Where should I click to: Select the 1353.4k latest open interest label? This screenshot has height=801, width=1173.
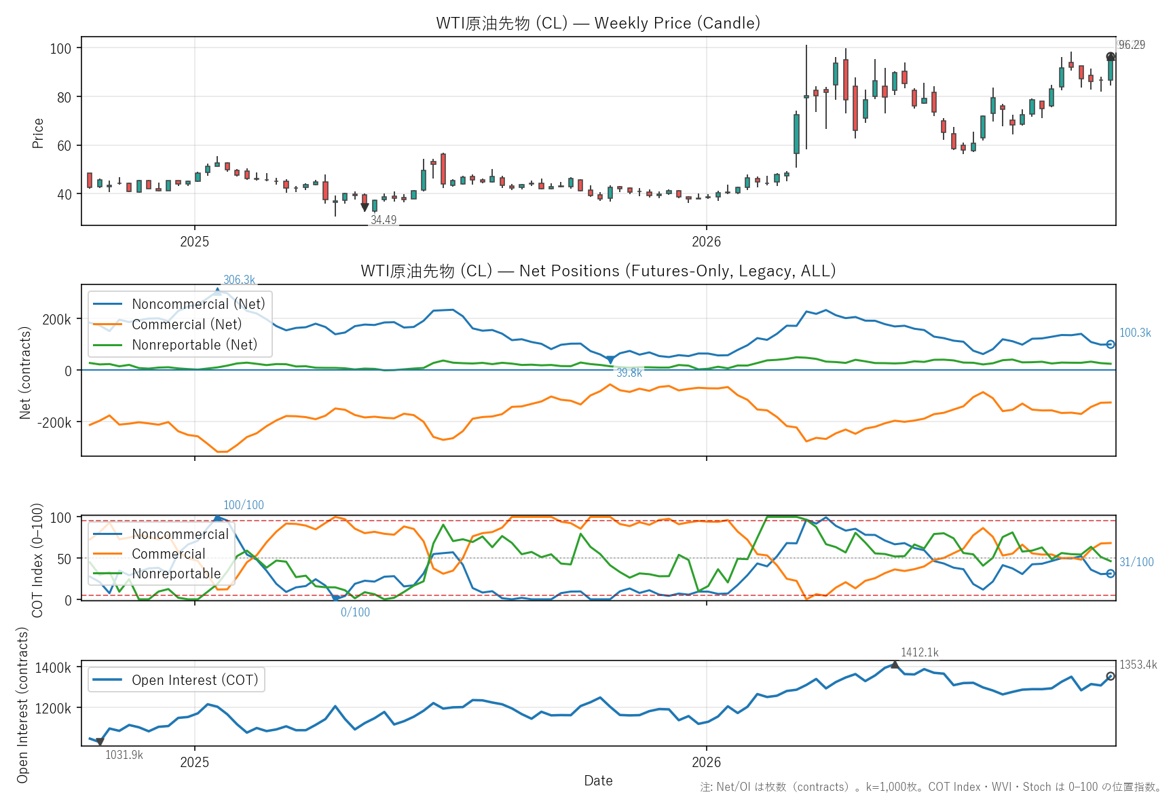[1138, 665]
